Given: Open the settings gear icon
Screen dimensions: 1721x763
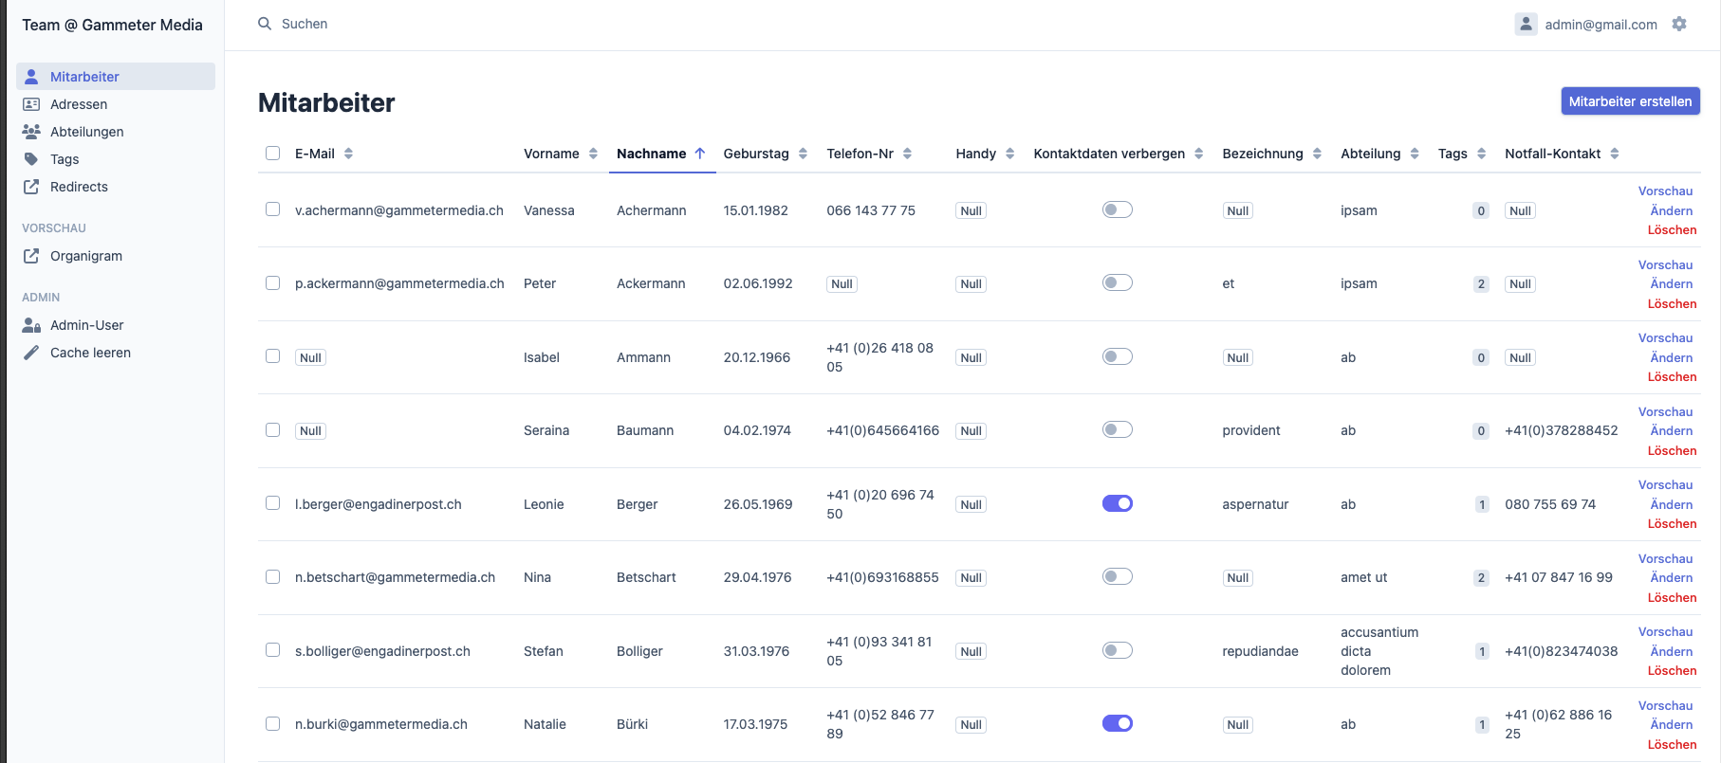Looking at the screenshot, I should pos(1679,24).
